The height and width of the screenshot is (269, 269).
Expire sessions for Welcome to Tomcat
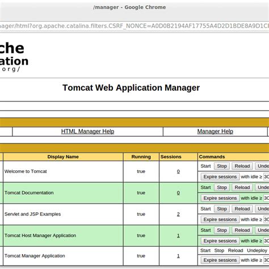(x=220, y=176)
